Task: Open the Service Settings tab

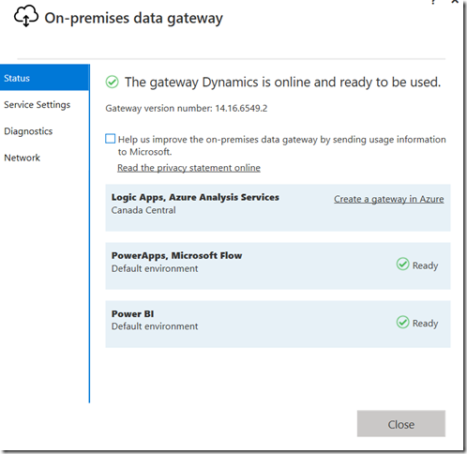Action: pyautogui.click(x=38, y=105)
